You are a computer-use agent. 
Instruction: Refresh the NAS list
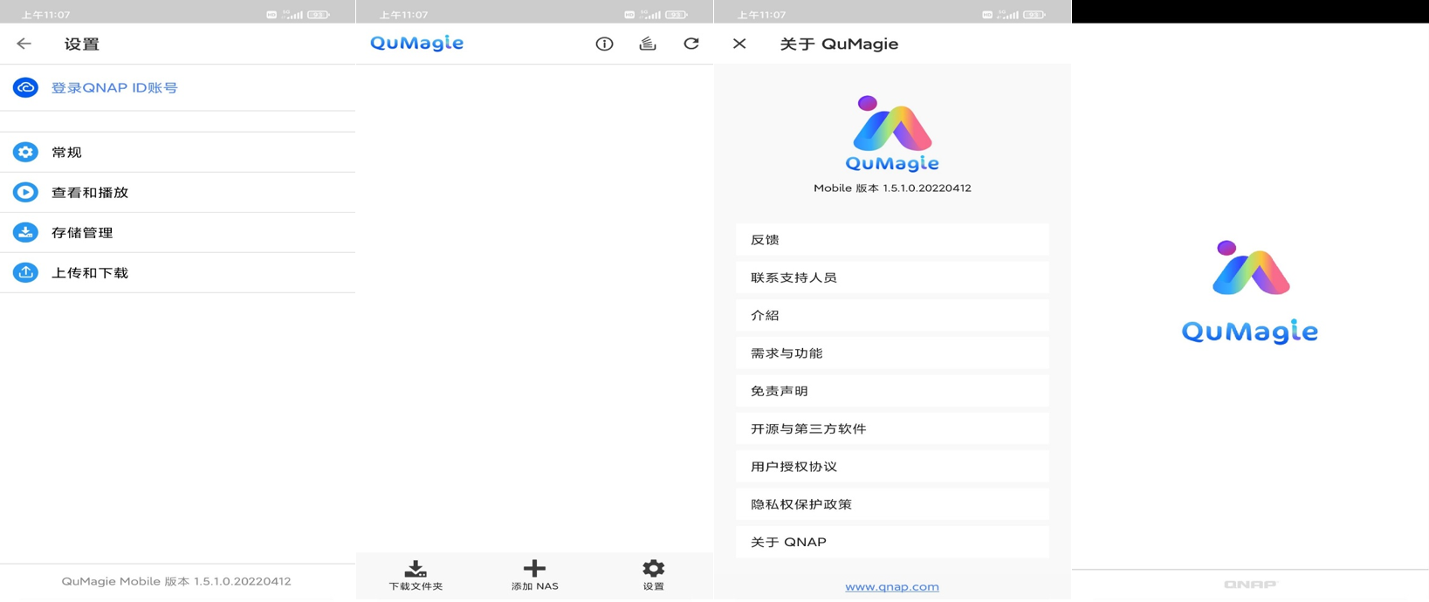coord(691,44)
